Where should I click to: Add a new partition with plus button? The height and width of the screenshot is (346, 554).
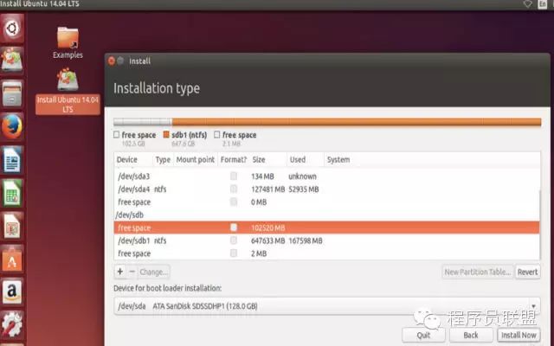(120, 272)
